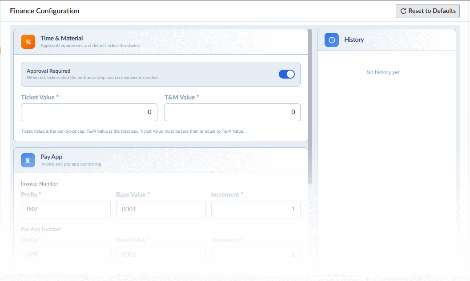Click the Invoice Number Increment field

click(256, 210)
